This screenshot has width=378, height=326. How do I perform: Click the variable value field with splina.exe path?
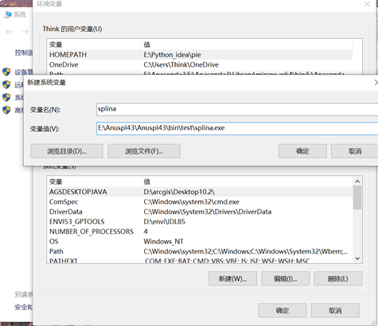237,129
